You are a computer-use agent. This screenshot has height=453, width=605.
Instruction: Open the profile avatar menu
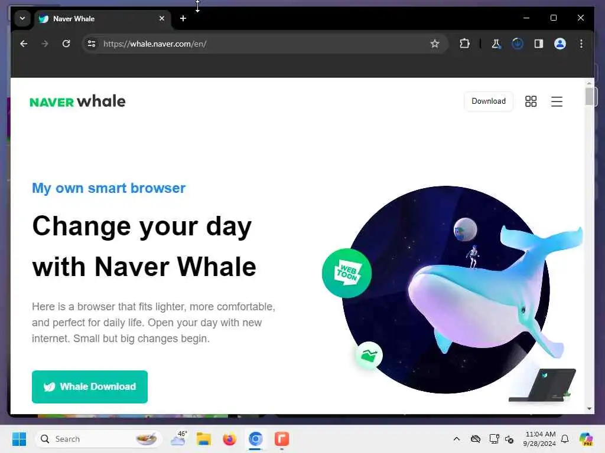pyautogui.click(x=560, y=44)
